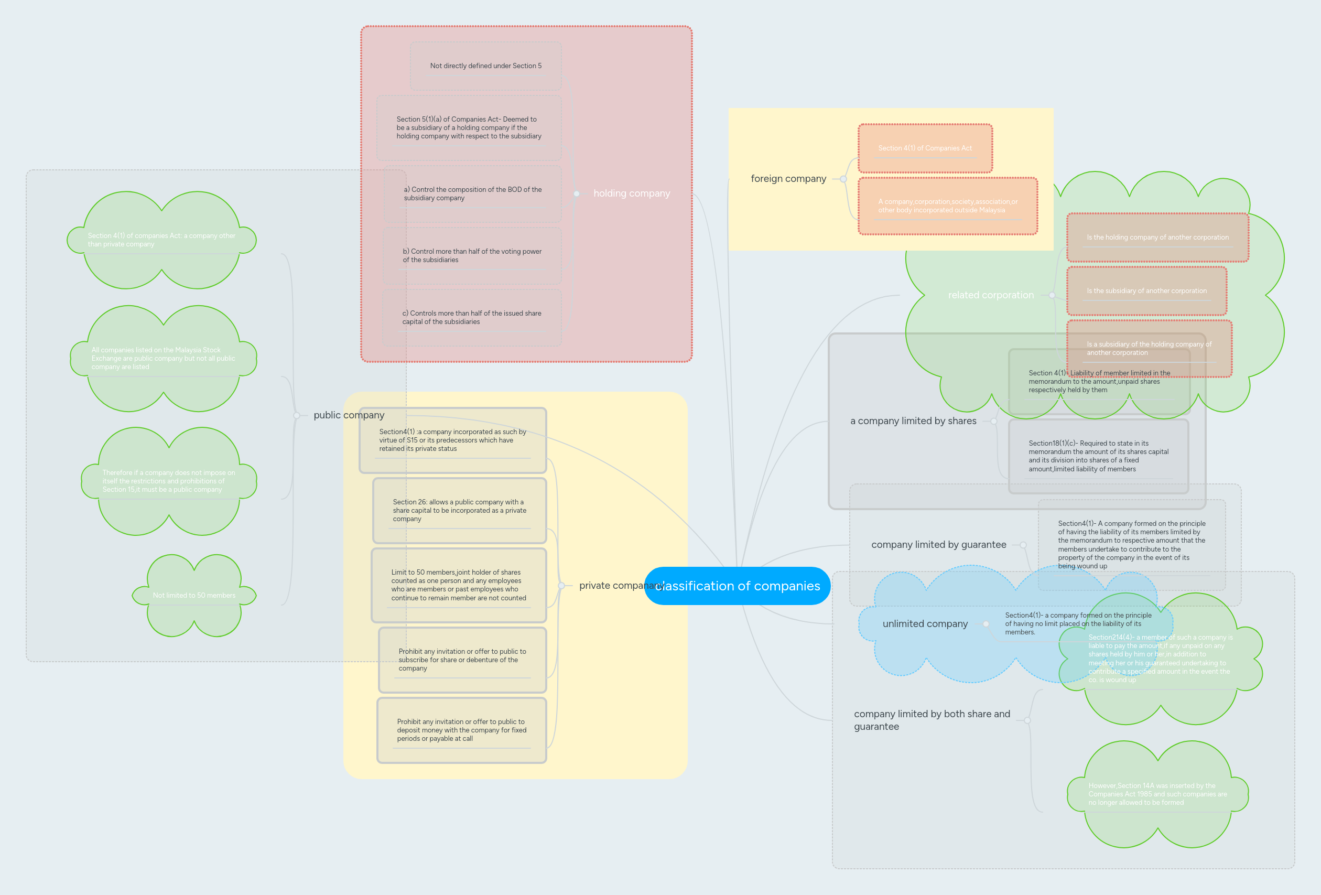Select the Section 26 public company share capital node
This screenshot has width=1321, height=895.
pos(459,511)
